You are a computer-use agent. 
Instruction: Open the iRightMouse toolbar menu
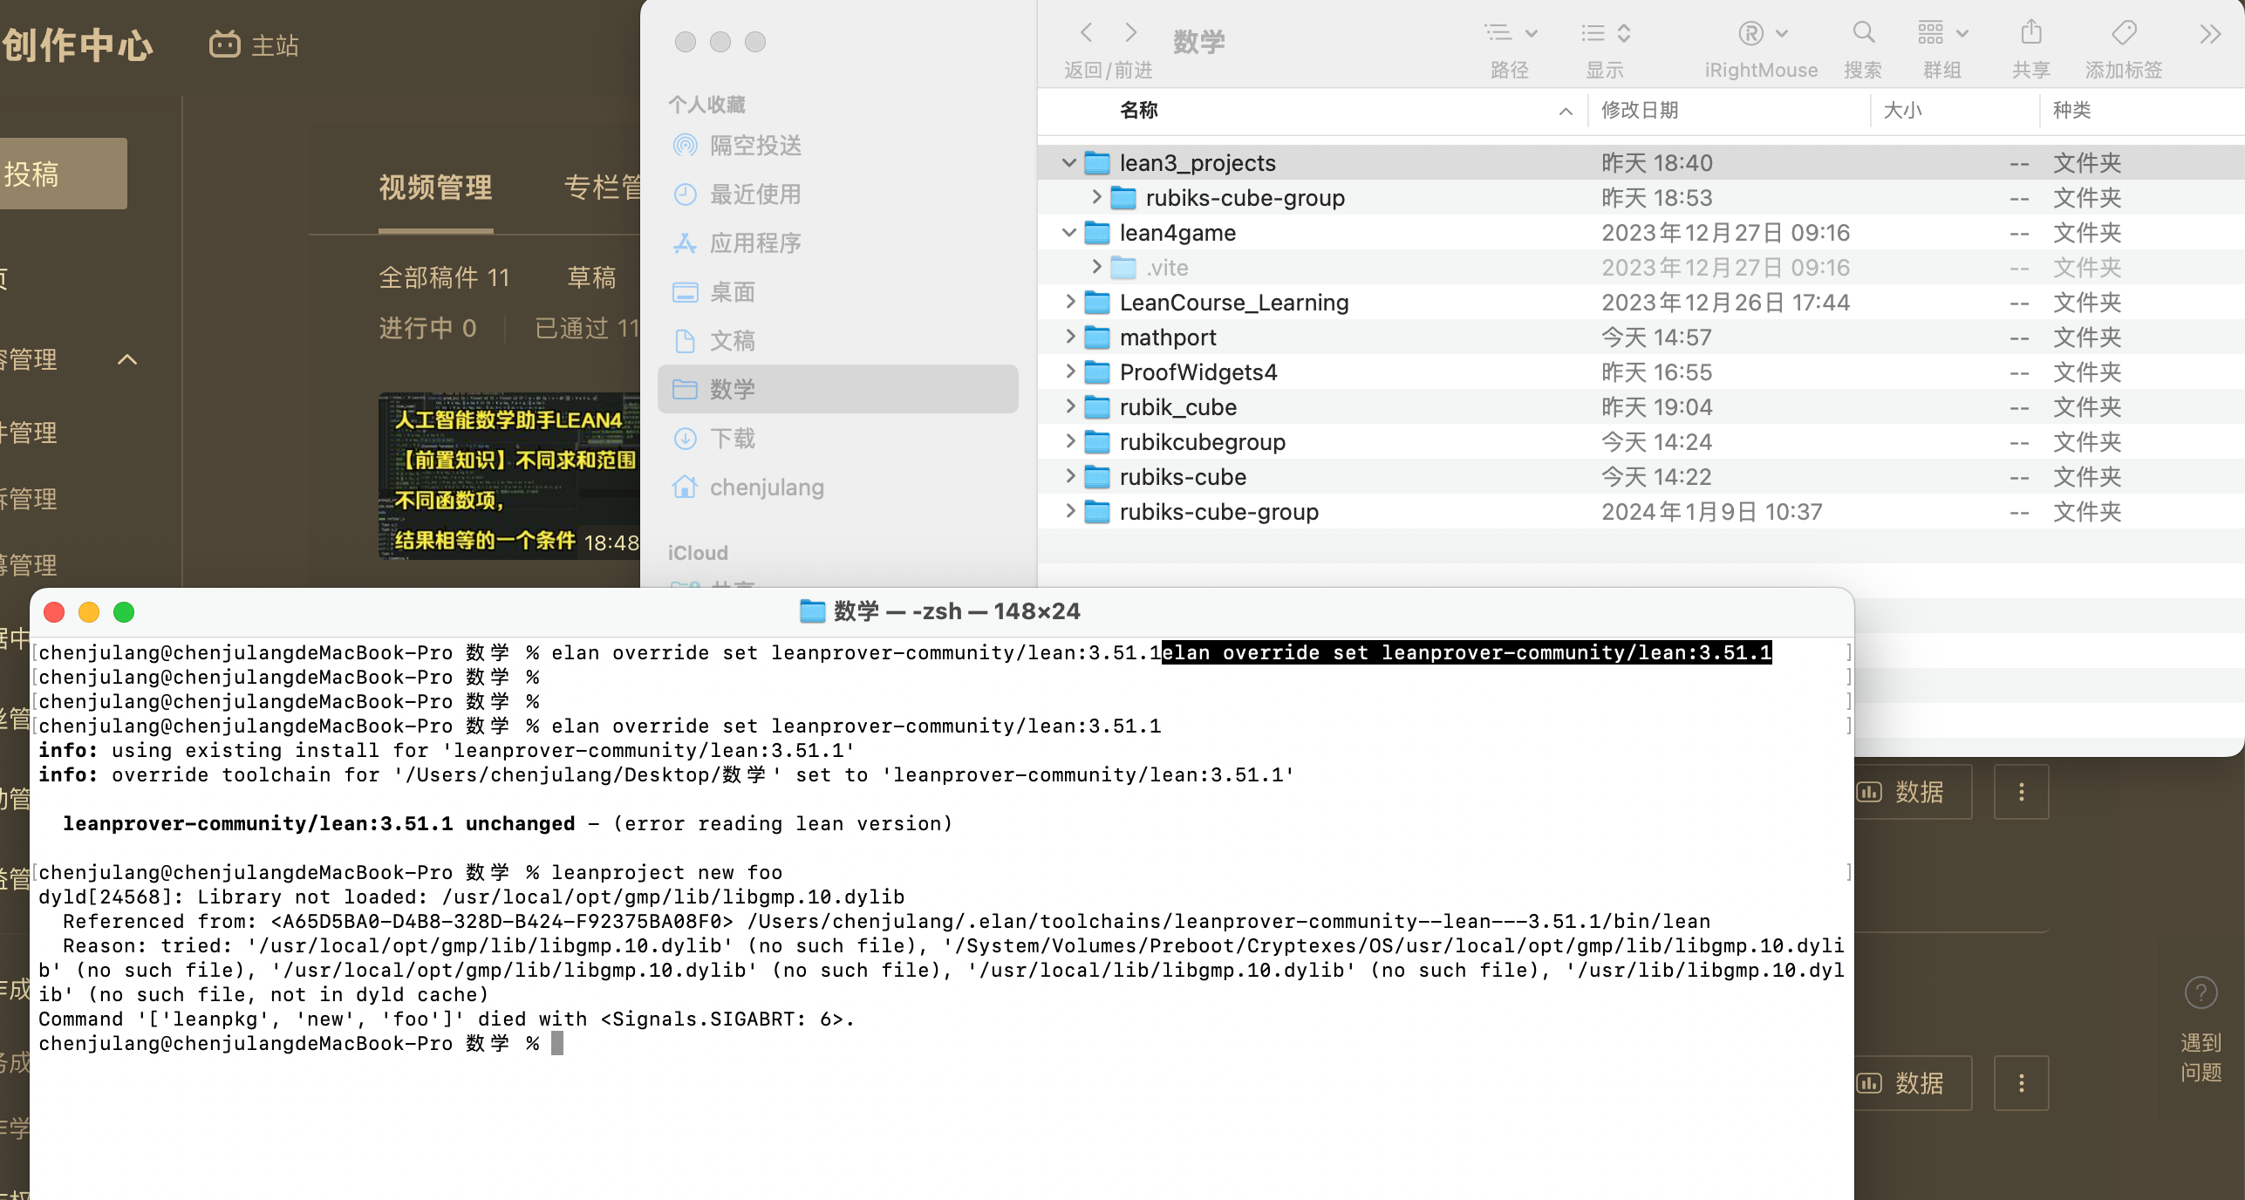[x=1762, y=33]
